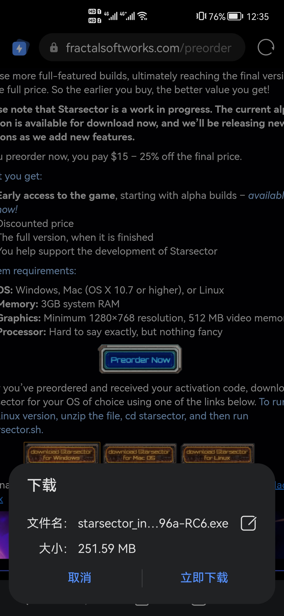The width and height of the screenshot is (284, 616).
Task: Tap the 251.59 MB file size text
Action: (x=107, y=549)
